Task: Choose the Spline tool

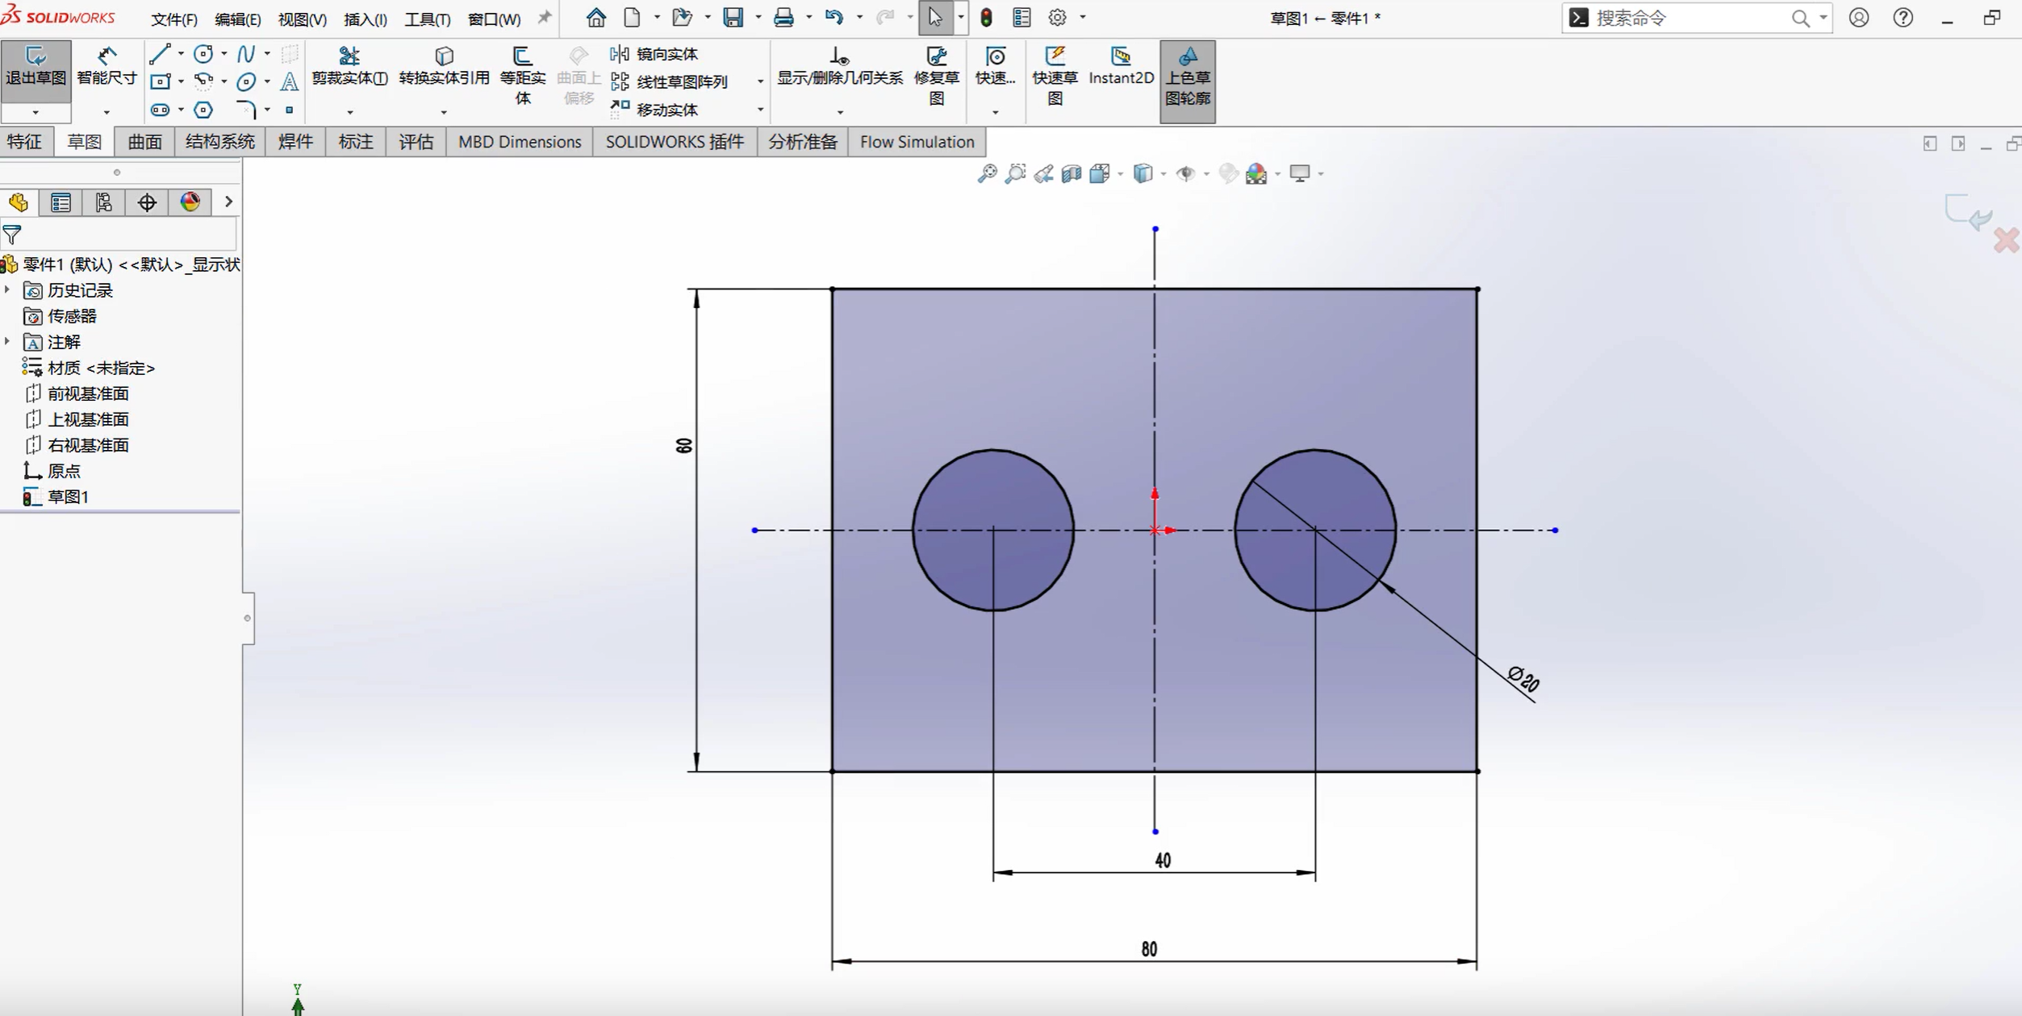Action: pyautogui.click(x=246, y=54)
